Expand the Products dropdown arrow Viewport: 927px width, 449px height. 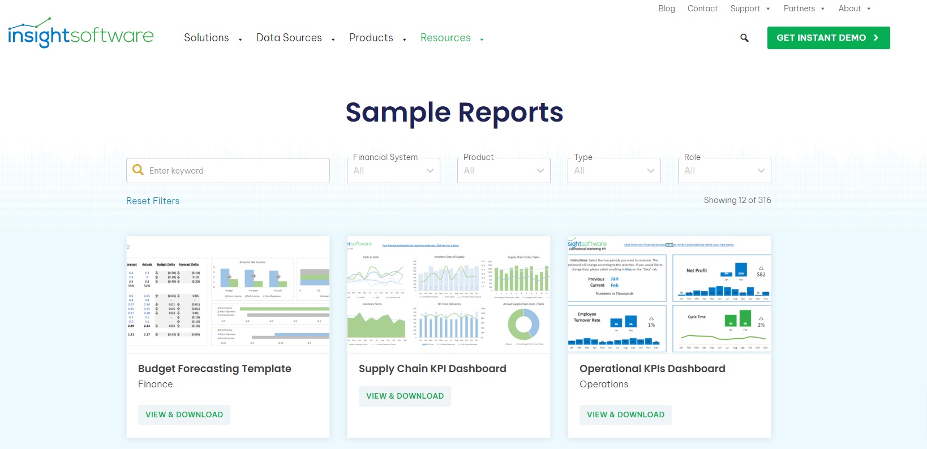click(x=405, y=40)
